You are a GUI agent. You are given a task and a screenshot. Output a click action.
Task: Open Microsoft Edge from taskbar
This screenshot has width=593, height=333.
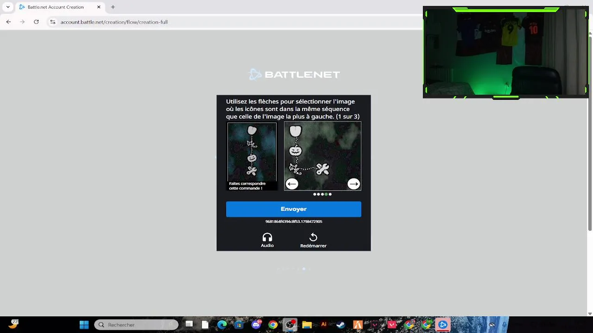(222, 325)
